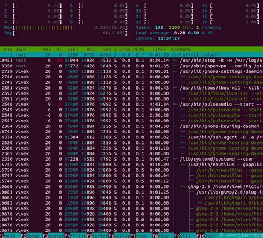Select the ibus-x11 row with PID 2581
The height and width of the screenshot is (238, 263).
tap(131, 88)
